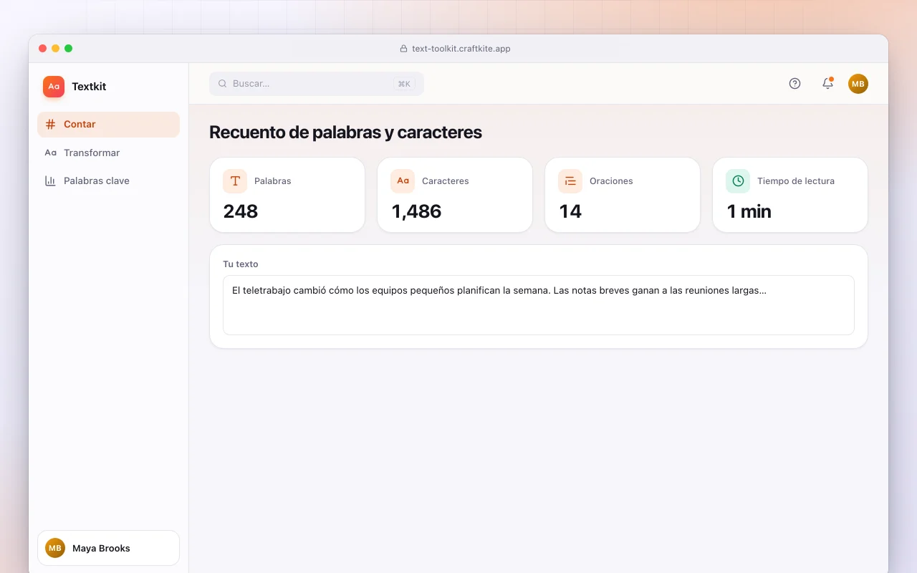This screenshot has height=573, width=917.
Task: Click the Aa icon beside Transformar
Action: coord(50,153)
